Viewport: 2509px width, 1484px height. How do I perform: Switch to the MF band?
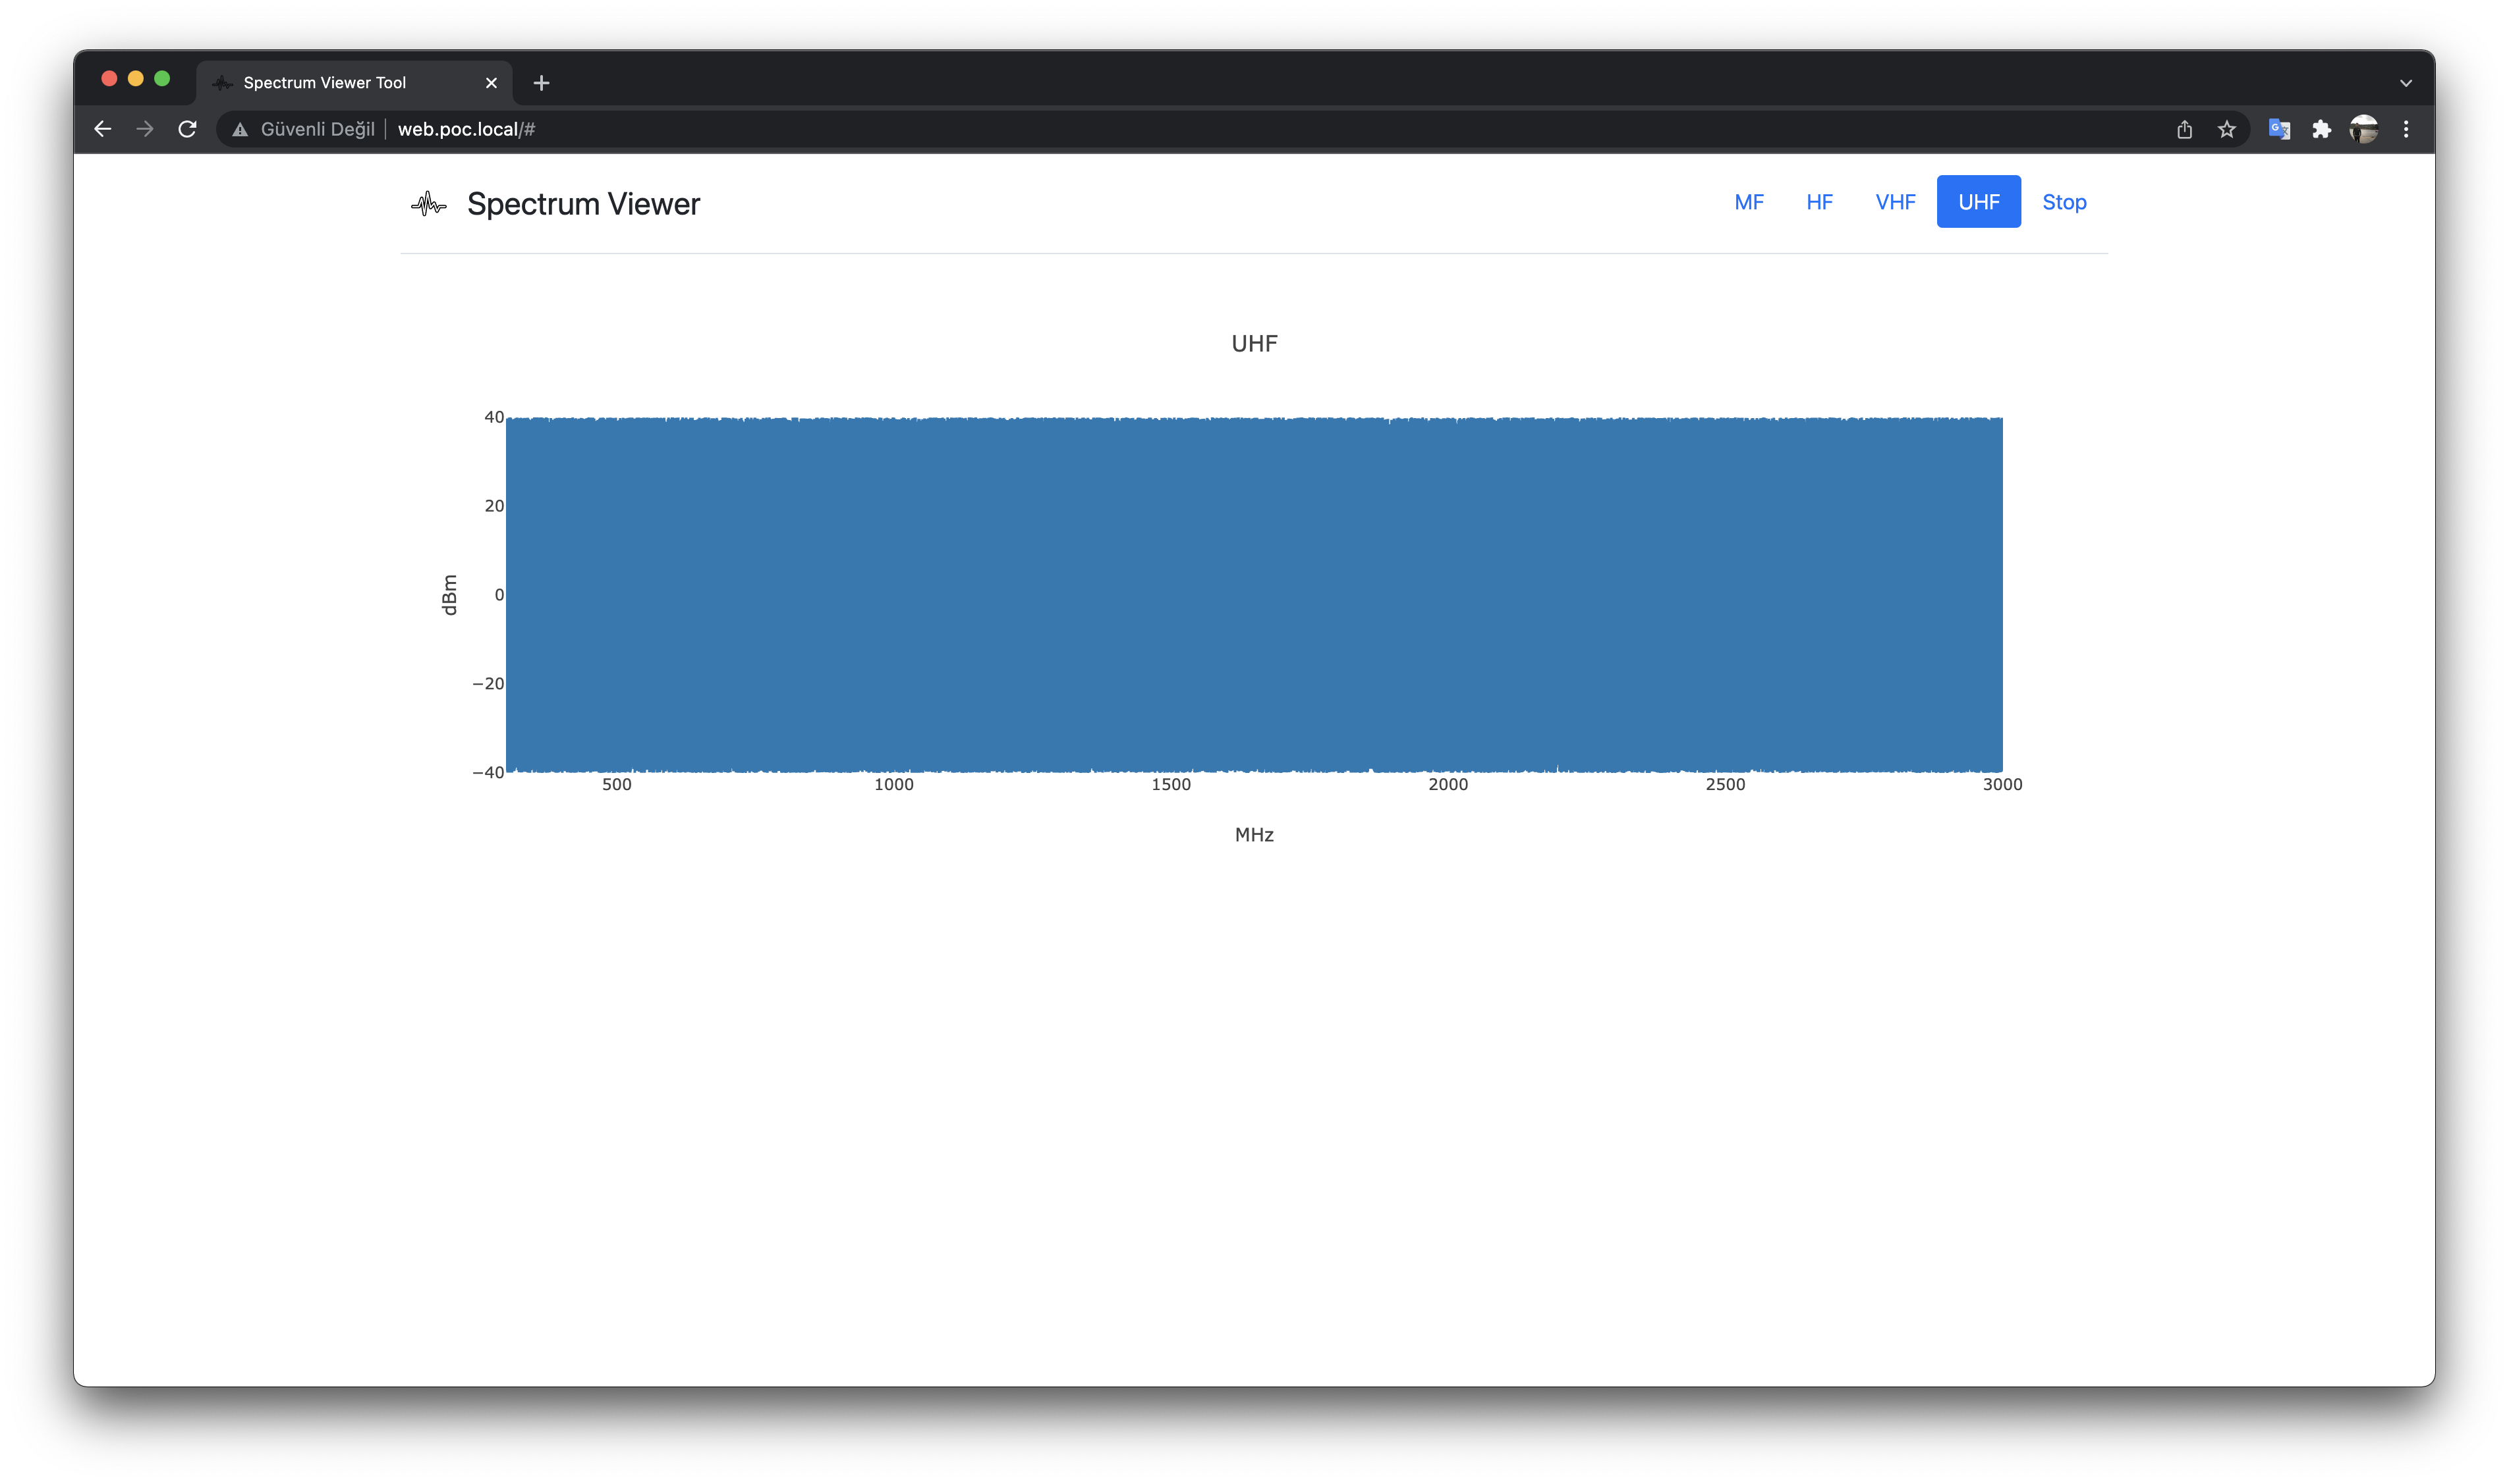tap(1749, 202)
